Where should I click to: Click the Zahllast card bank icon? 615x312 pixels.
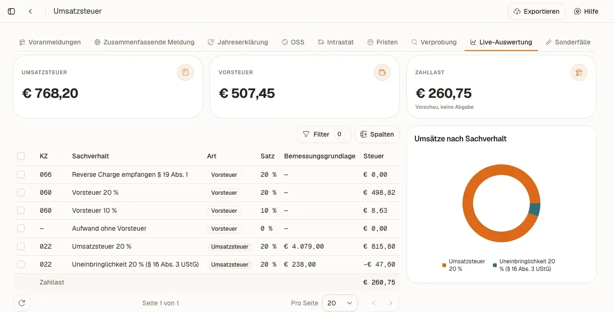pos(579,72)
